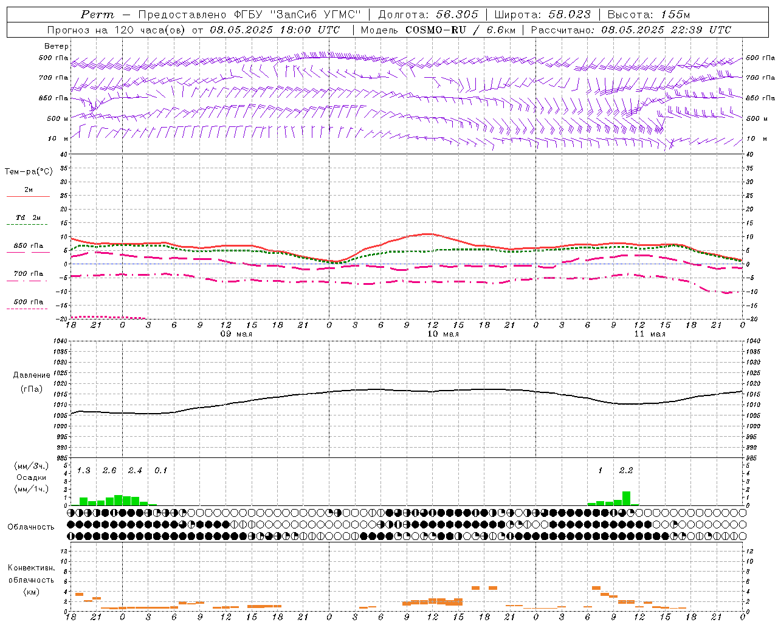Click the "Конвективн." convective cloud label
778x622 pixels.
[32, 568]
